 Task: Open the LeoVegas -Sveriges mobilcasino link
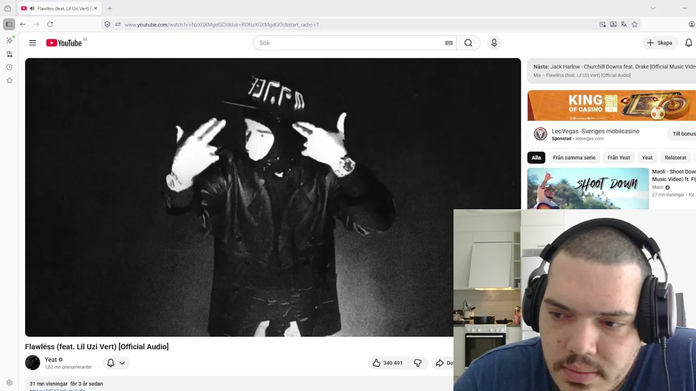coord(595,131)
